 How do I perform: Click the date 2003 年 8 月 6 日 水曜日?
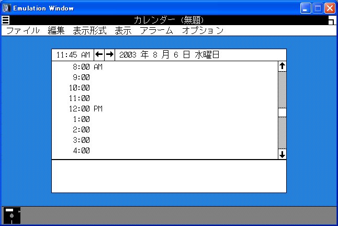169,55
